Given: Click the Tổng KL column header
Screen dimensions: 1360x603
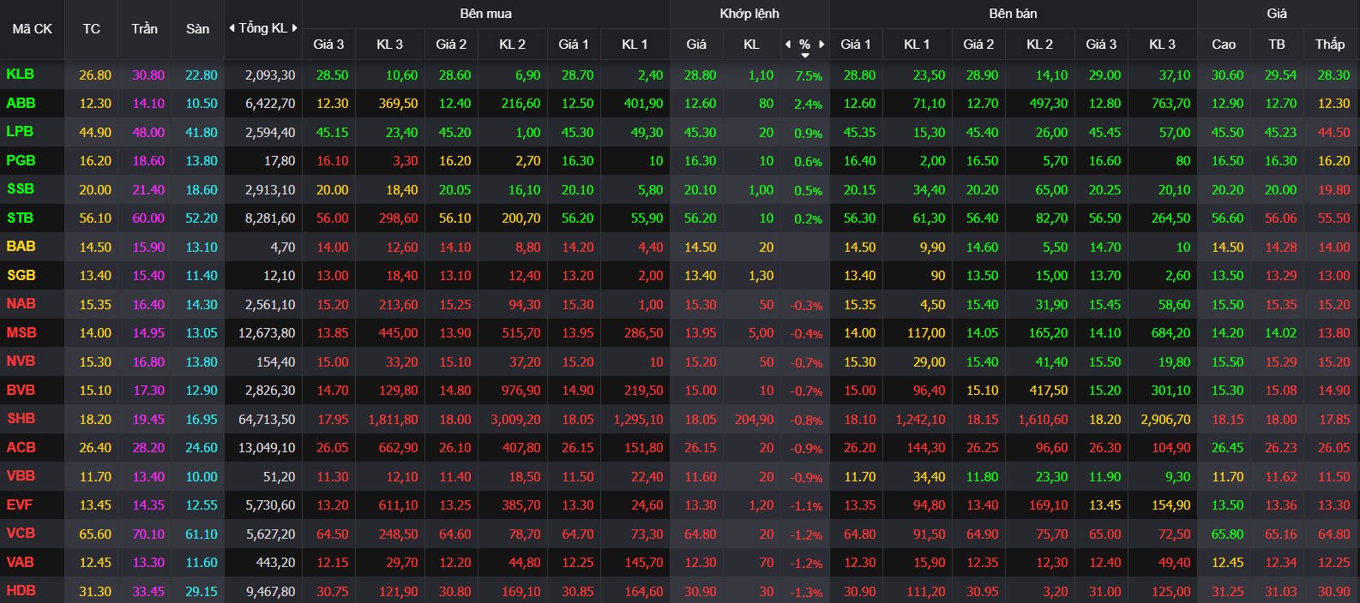Looking at the screenshot, I should click(262, 28).
